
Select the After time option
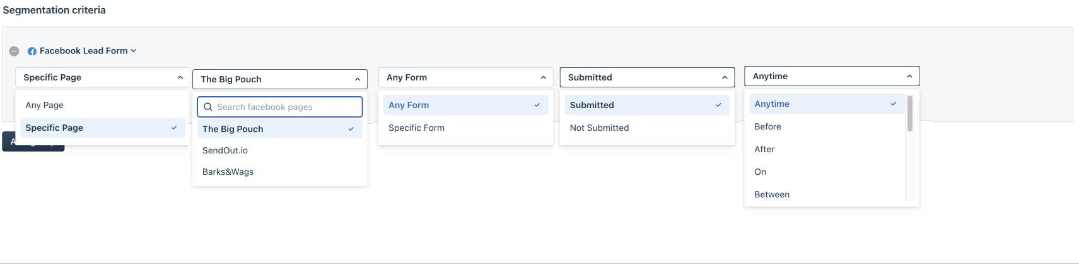click(827, 149)
